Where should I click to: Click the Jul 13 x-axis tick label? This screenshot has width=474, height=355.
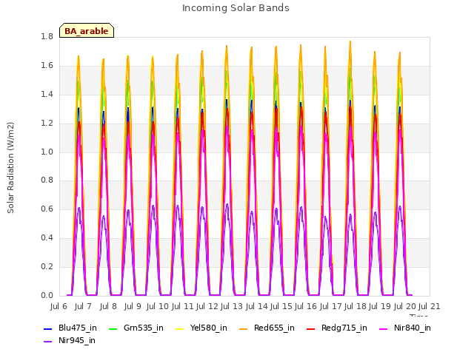click(232, 306)
